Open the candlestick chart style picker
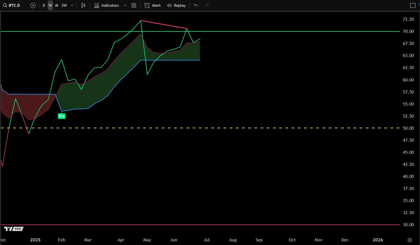 tap(83, 5)
